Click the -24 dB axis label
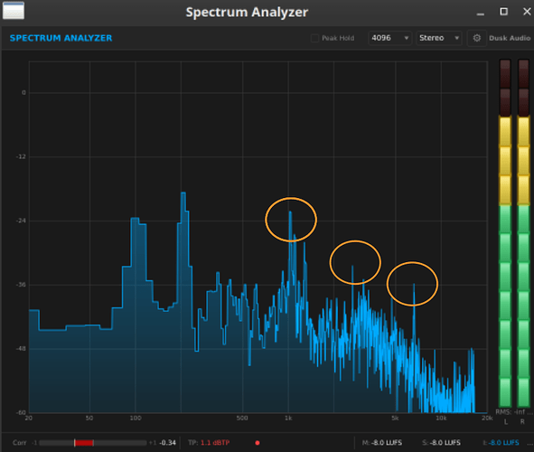This screenshot has height=452, width=534. [x=21, y=221]
